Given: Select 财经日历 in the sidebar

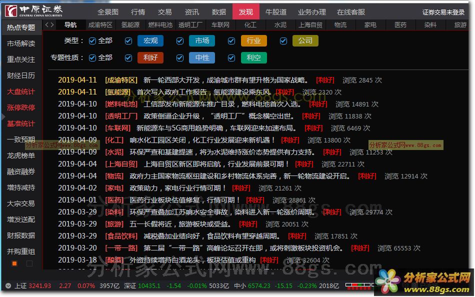Looking at the screenshot, I should click(21, 75).
